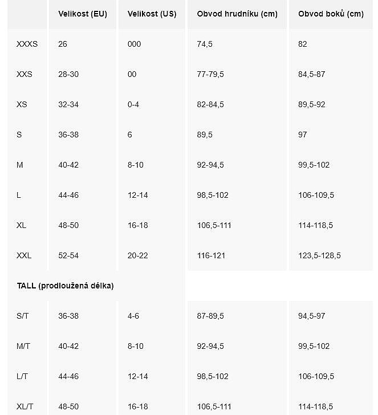Click the XXXS size row label

27,44
